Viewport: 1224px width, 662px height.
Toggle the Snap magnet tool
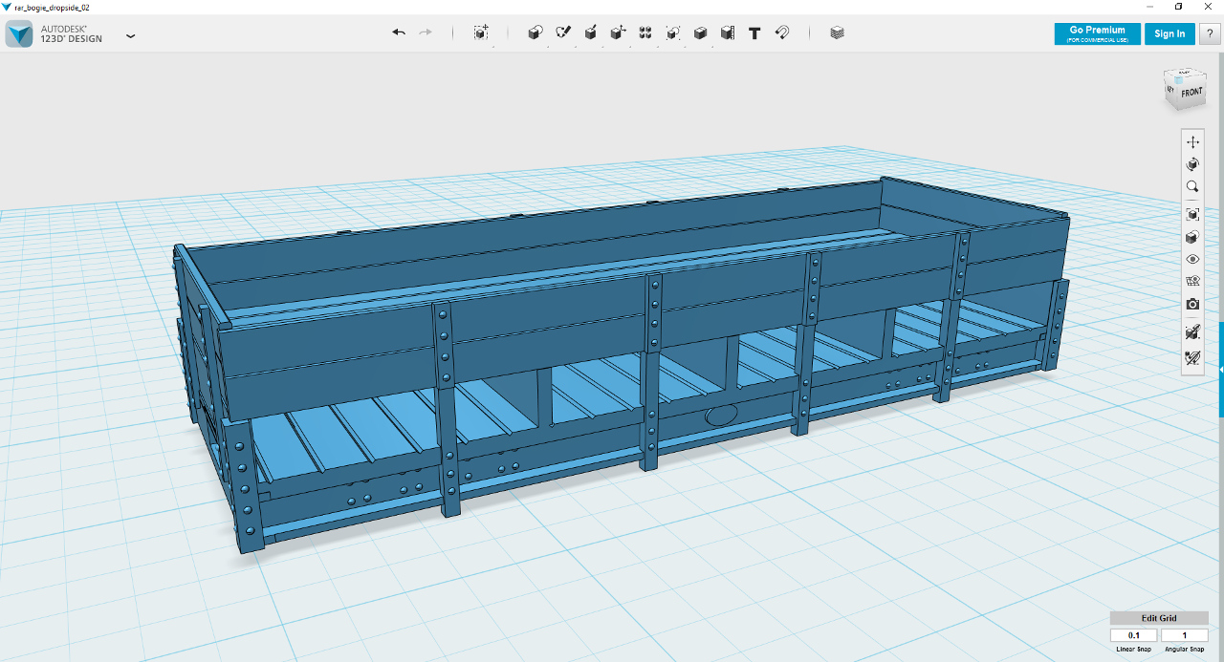(782, 32)
